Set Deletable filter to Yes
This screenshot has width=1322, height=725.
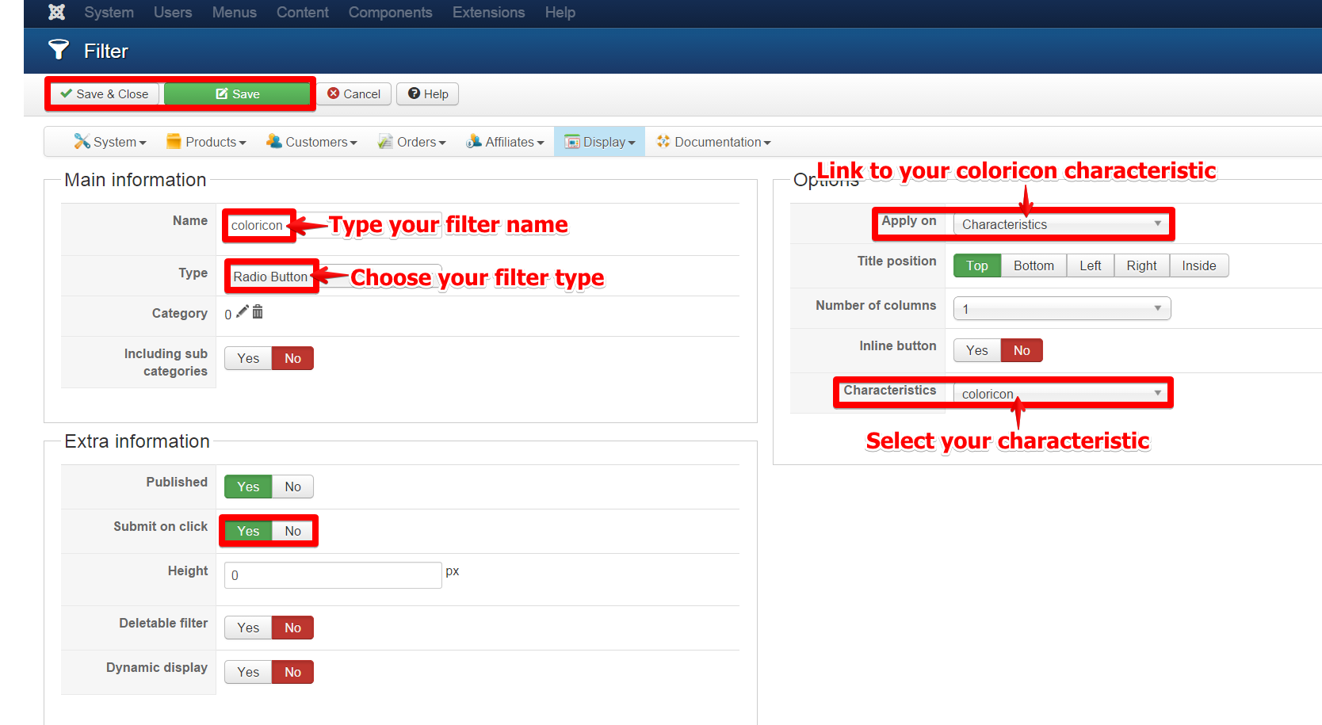pos(248,628)
